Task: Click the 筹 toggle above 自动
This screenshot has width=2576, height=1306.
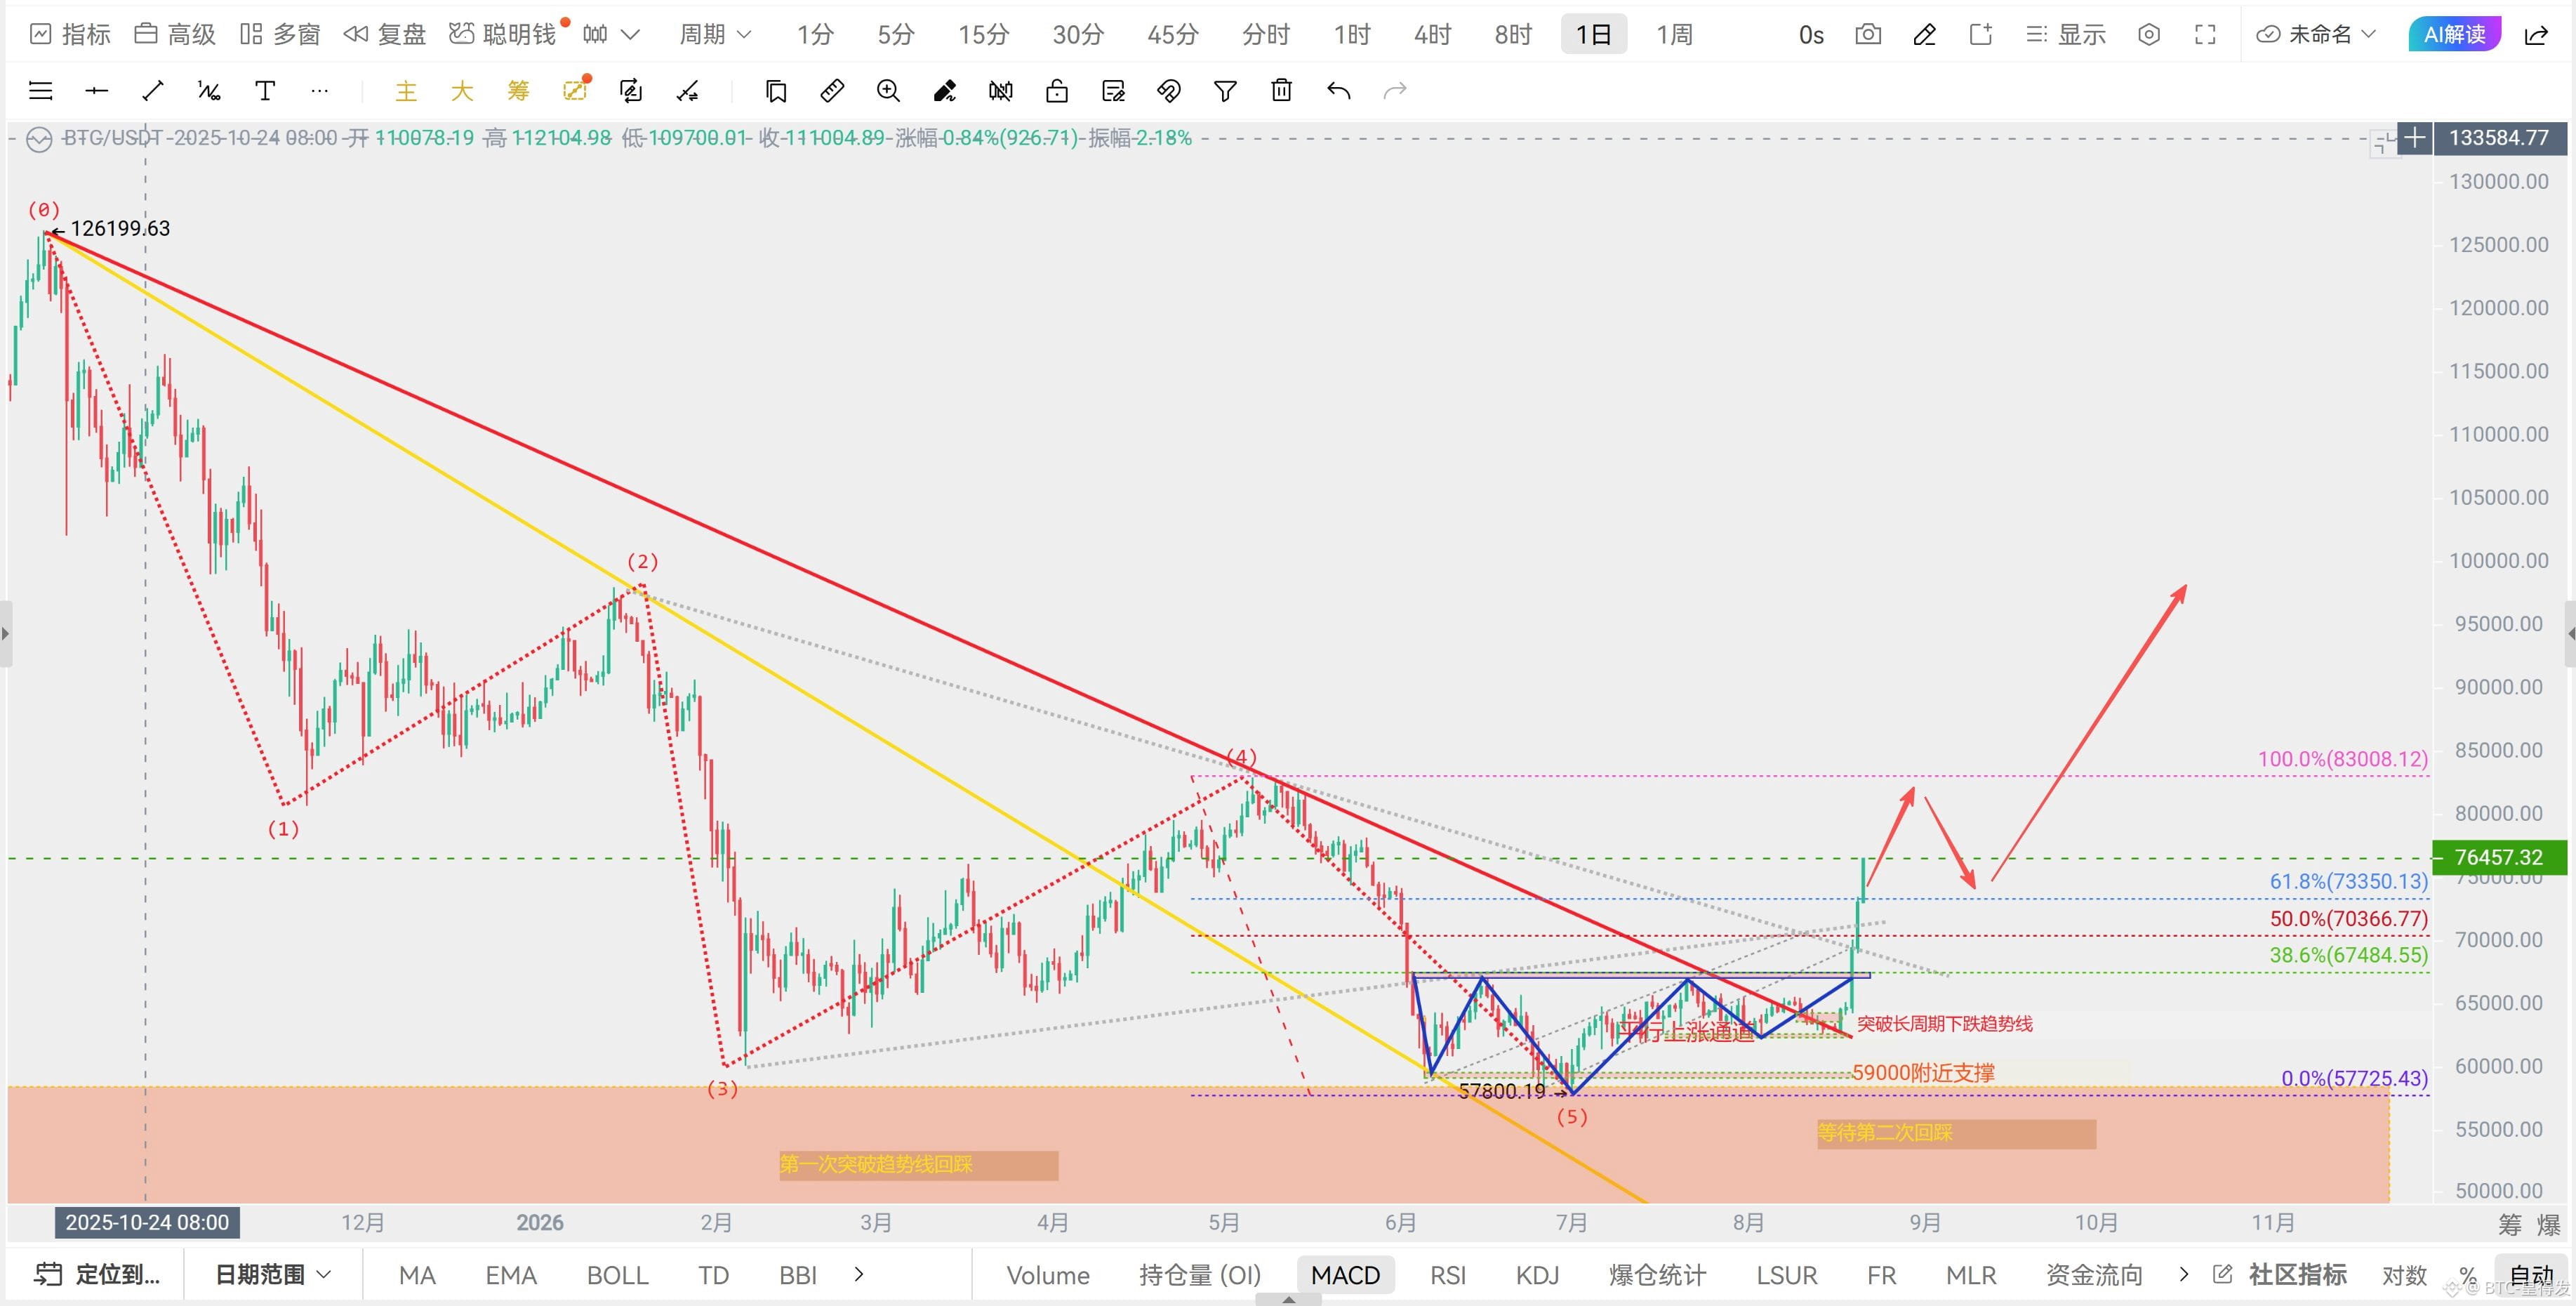Action: pyautogui.click(x=2511, y=1224)
